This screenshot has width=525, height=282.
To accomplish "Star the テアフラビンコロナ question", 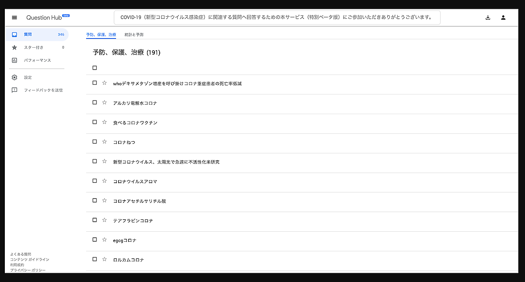I will coord(104,220).
